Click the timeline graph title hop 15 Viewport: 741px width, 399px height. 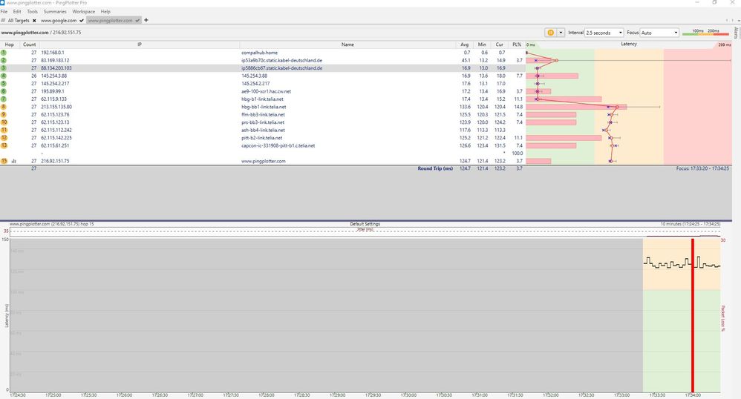click(x=51, y=224)
